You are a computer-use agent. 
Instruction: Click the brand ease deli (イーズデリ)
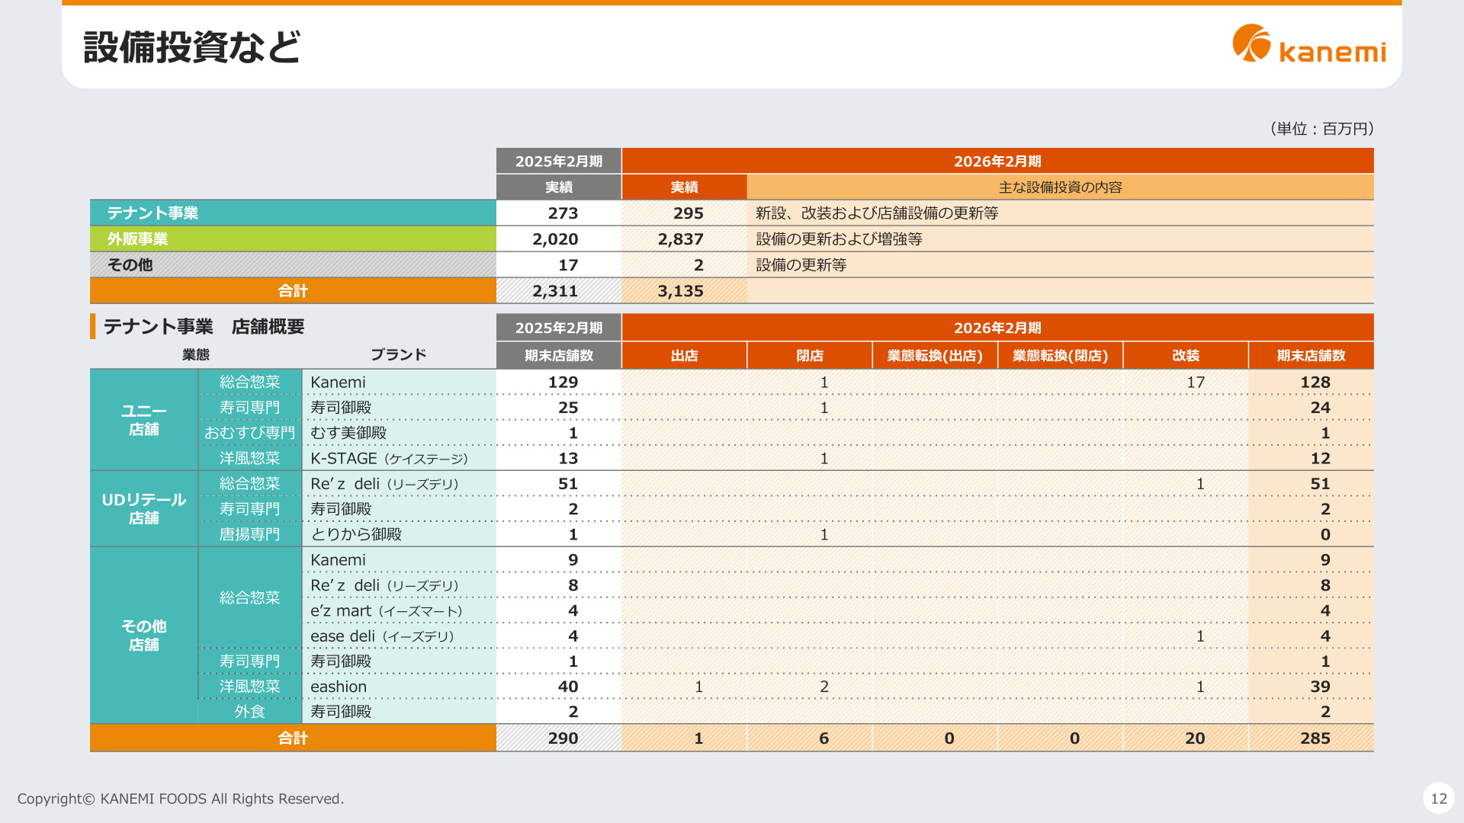[x=382, y=636]
